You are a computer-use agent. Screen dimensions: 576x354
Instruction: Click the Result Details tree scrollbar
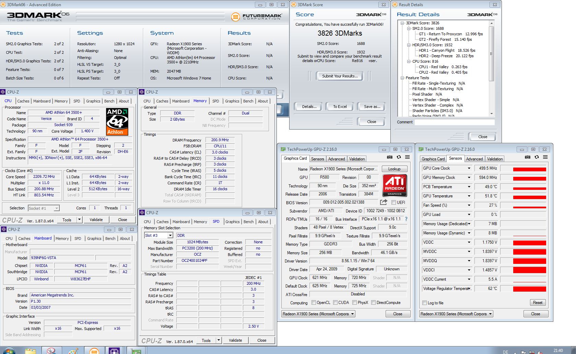491,69
